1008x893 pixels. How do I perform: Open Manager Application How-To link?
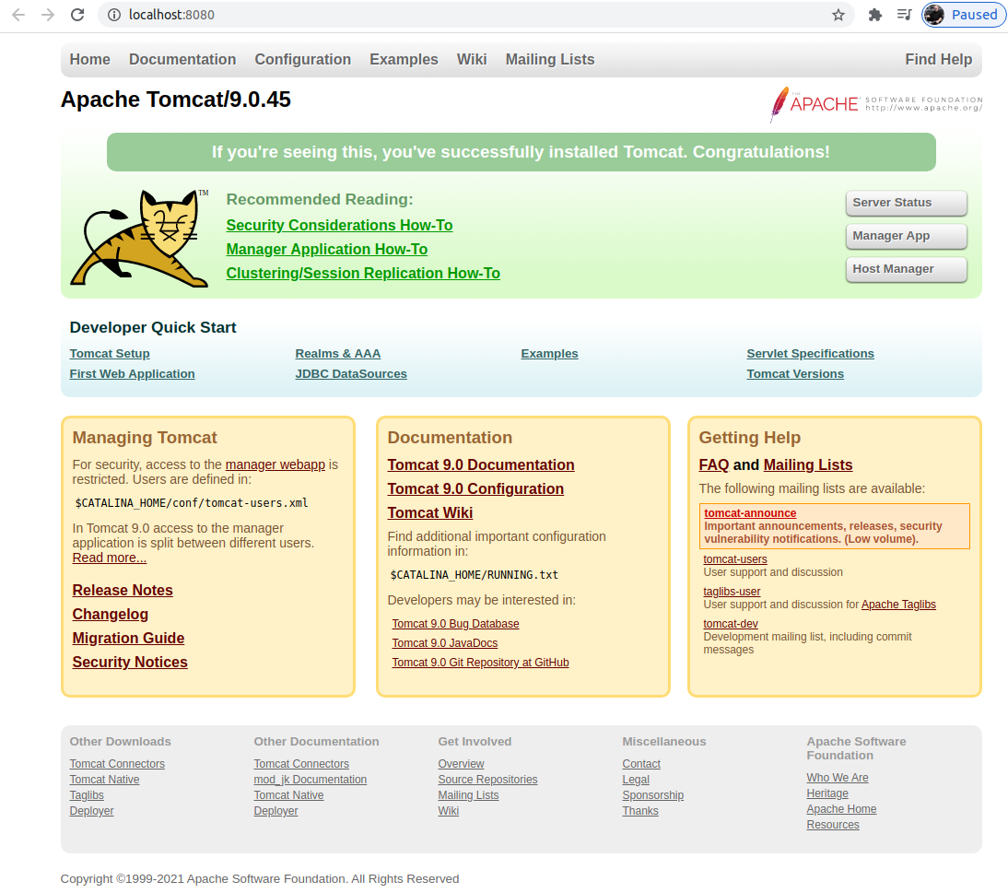tap(326, 250)
